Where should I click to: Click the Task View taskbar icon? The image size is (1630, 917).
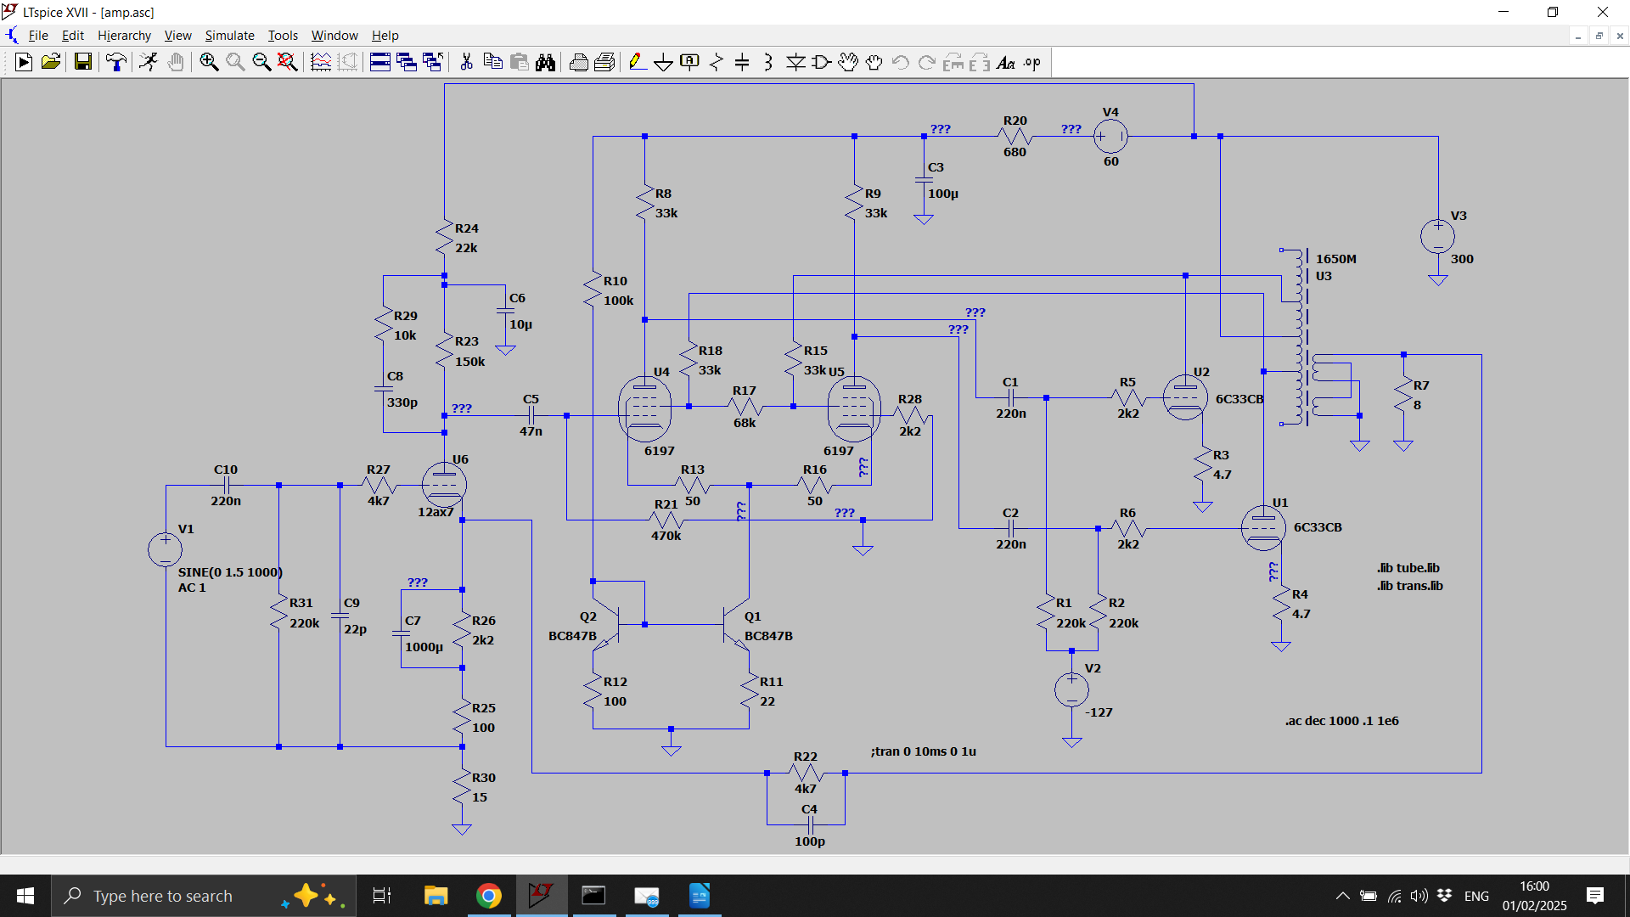tap(382, 896)
